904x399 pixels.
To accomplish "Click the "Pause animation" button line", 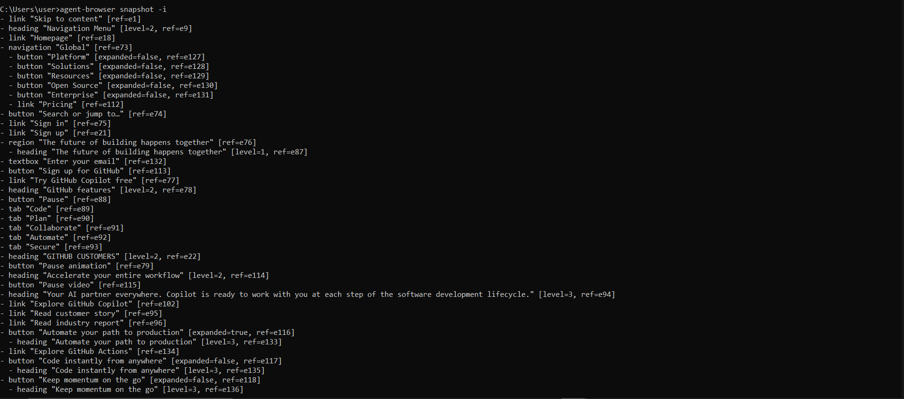I will (76, 266).
